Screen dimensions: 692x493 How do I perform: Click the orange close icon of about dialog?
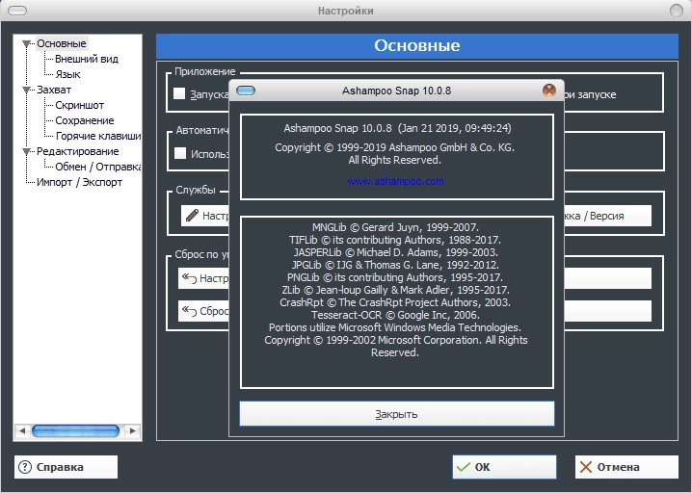click(549, 91)
